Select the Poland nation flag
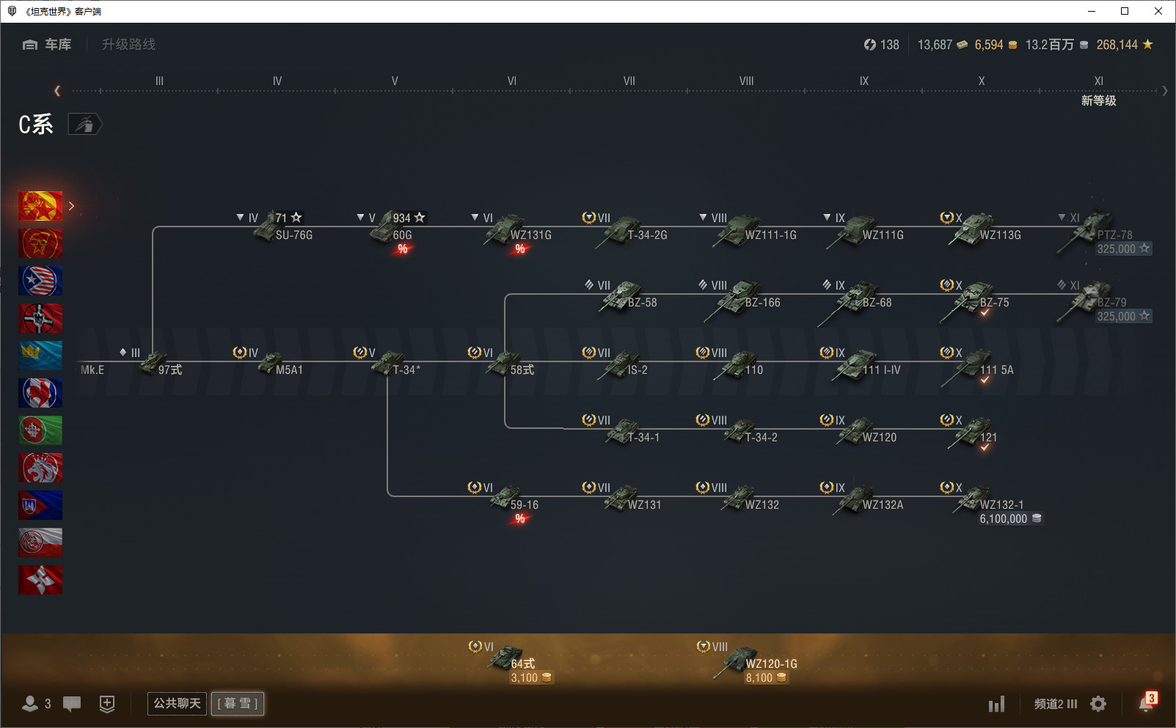The width and height of the screenshot is (1176, 728). [40, 543]
